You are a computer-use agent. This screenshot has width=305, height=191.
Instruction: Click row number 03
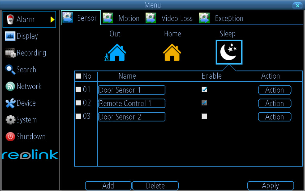click(x=87, y=116)
